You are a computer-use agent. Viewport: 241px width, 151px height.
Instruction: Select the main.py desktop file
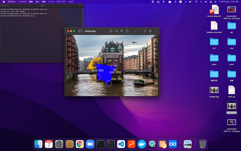(x=232, y=90)
